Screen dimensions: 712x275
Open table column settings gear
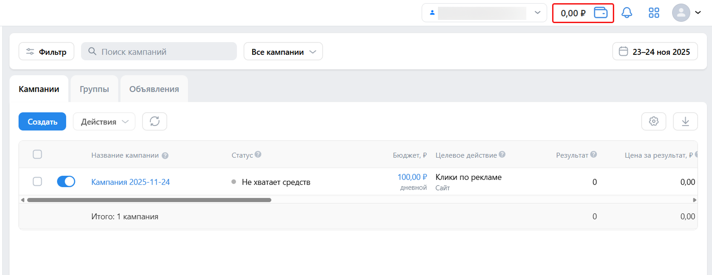(654, 121)
